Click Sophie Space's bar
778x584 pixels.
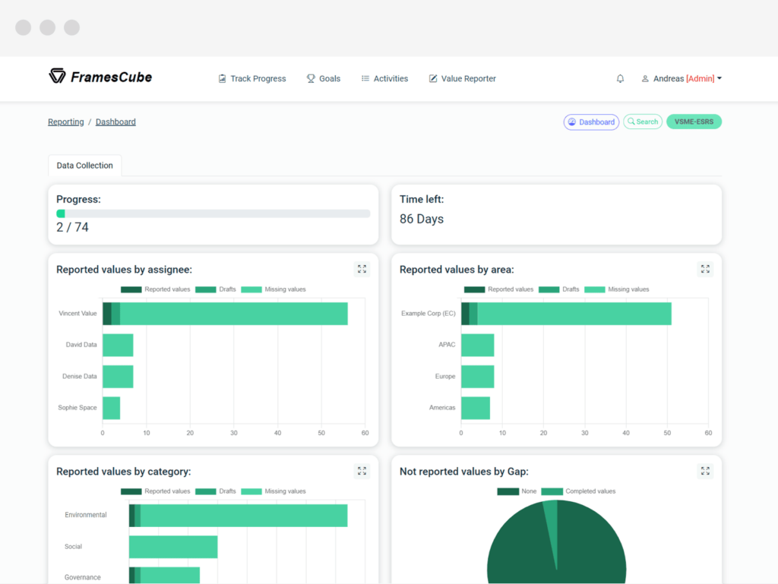click(111, 408)
